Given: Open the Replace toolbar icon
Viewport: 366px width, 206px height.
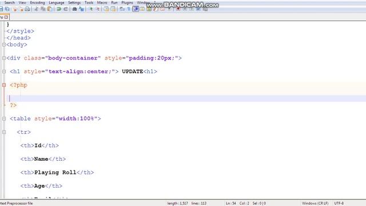Looking at the screenshot, I should (81, 9).
